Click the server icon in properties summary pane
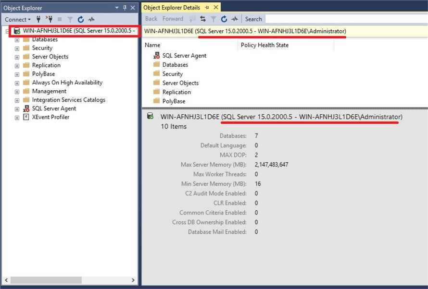This screenshot has height=289, width=428. click(x=150, y=116)
